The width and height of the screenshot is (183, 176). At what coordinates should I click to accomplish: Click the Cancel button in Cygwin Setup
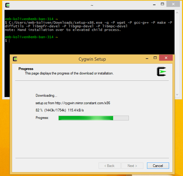coord(158,166)
